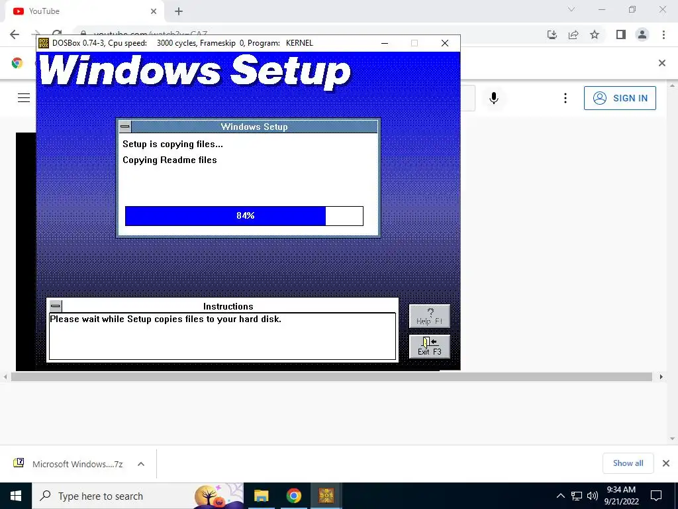Image resolution: width=678 pixels, height=509 pixels.
Task: Click the text "Copying Readme files"
Action: pyautogui.click(x=169, y=160)
